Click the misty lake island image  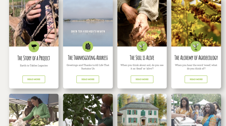tap(88, 23)
